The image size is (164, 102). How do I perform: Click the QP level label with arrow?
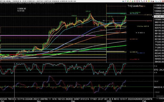pyautogui.click(x=140, y=33)
